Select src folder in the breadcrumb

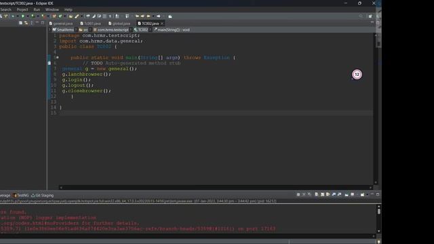pyautogui.click(x=83, y=30)
